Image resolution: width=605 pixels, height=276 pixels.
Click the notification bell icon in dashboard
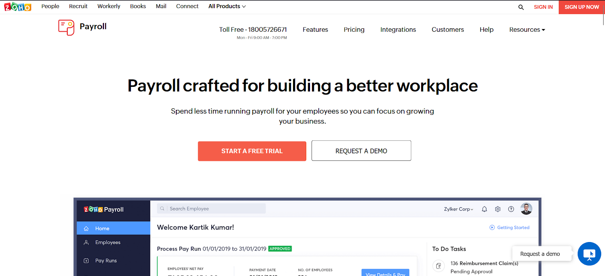(x=484, y=209)
